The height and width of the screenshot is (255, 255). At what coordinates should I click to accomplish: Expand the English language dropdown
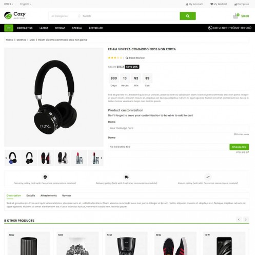(26, 4)
